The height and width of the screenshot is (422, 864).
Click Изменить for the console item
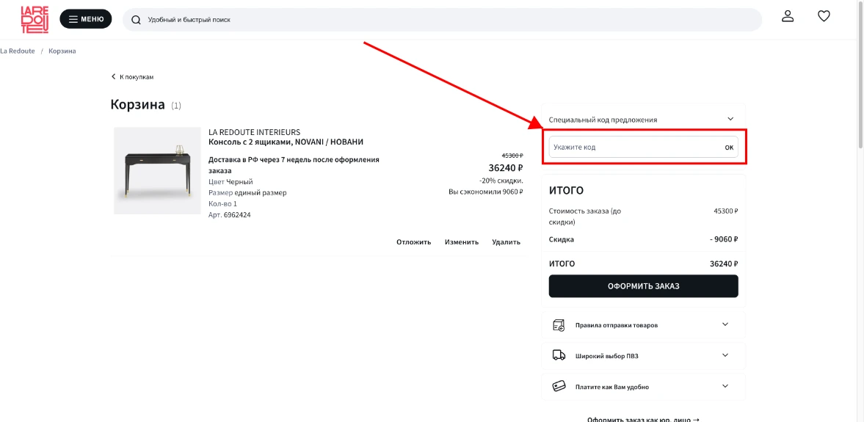pyautogui.click(x=462, y=242)
